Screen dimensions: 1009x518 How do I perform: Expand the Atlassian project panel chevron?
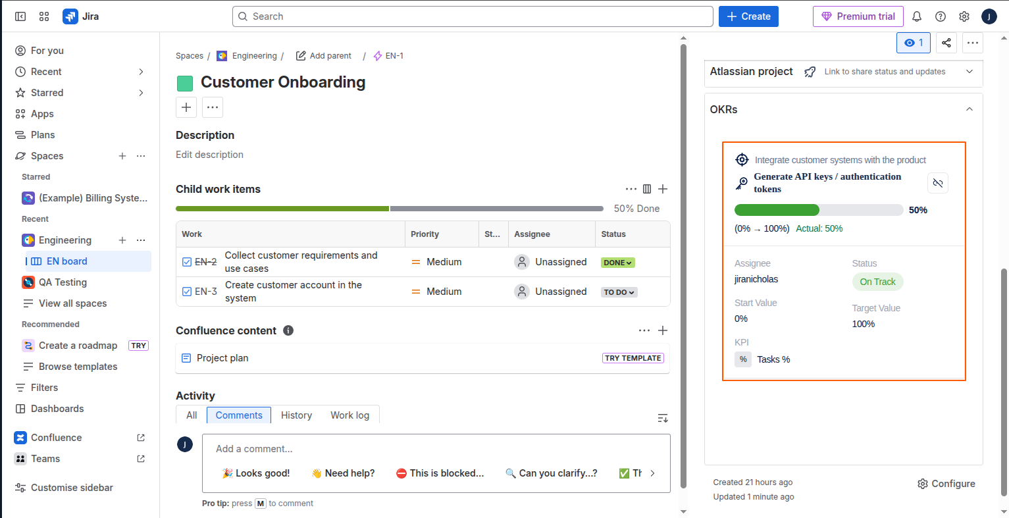(970, 72)
